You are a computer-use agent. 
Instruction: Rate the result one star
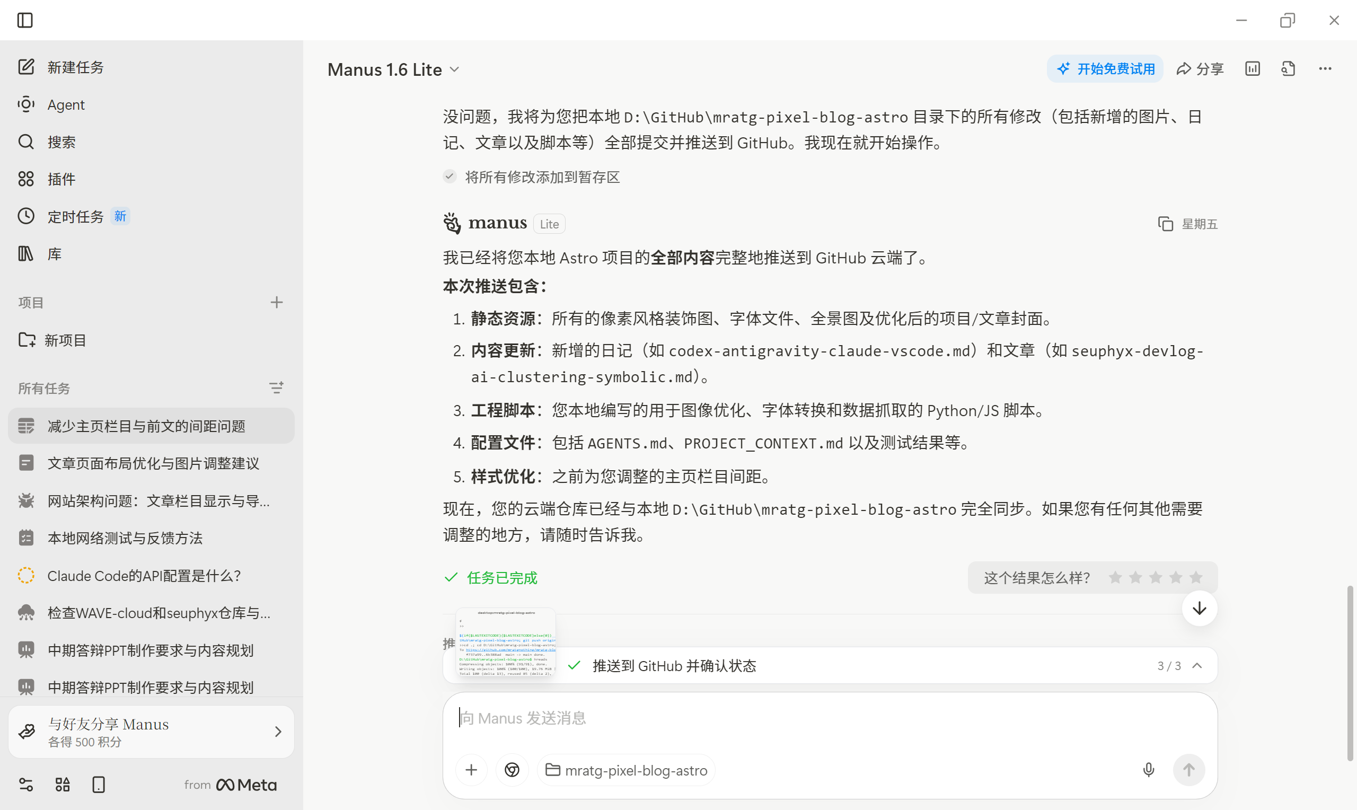1115,577
